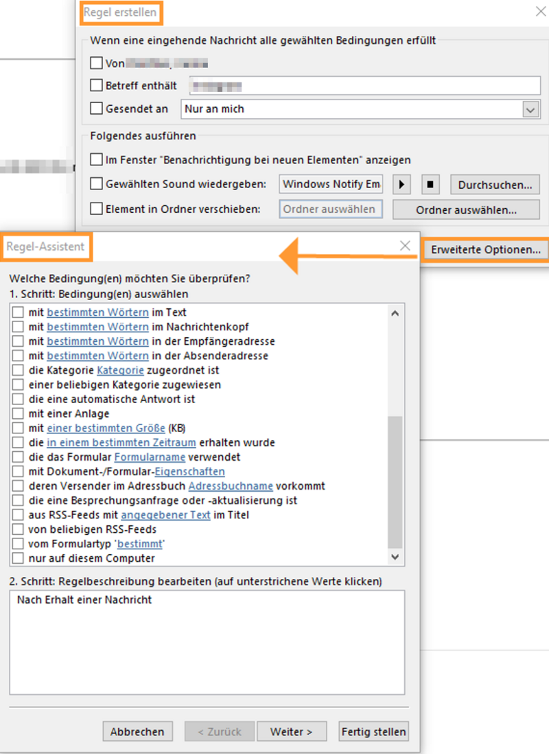The height and width of the screenshot is (754, 549).
Task: Click Abbrechen in the Regel-Assistent
Action: click(137, 731)
